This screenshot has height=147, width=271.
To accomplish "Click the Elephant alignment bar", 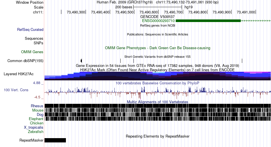I will (158, 119).
